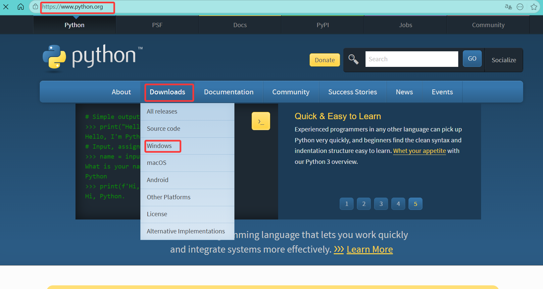543x289 pixels.
Task: Choose Windows from Downloads menu
Action: (187, 146)
